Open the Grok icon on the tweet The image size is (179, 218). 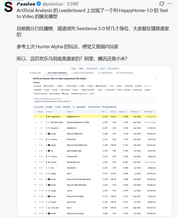coord(162,4)
